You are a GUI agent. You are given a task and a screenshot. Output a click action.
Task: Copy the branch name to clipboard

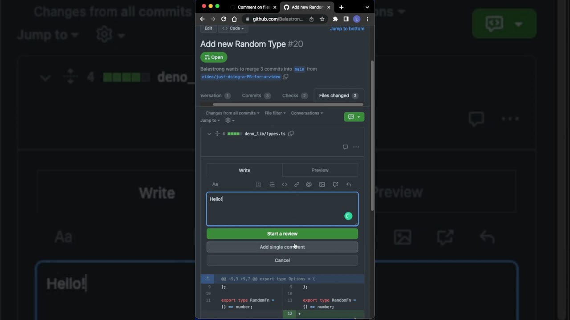coord(285,76)
